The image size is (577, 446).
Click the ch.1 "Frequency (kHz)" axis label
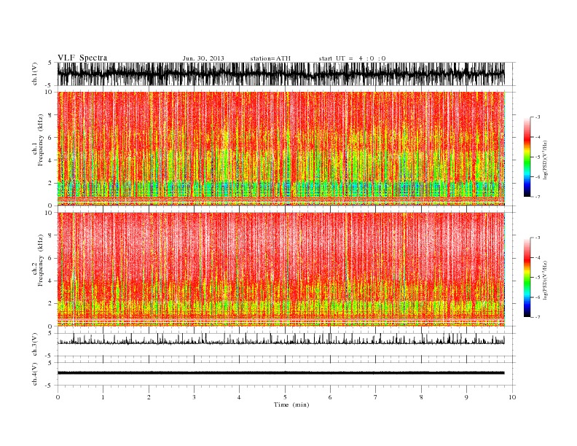[40, 140]
